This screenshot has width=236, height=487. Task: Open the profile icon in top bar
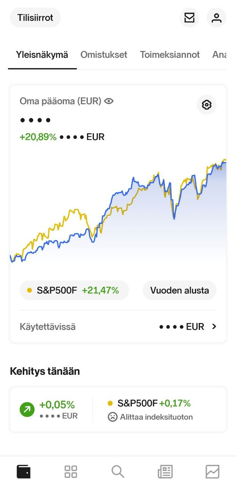click(x=216, y=17)
